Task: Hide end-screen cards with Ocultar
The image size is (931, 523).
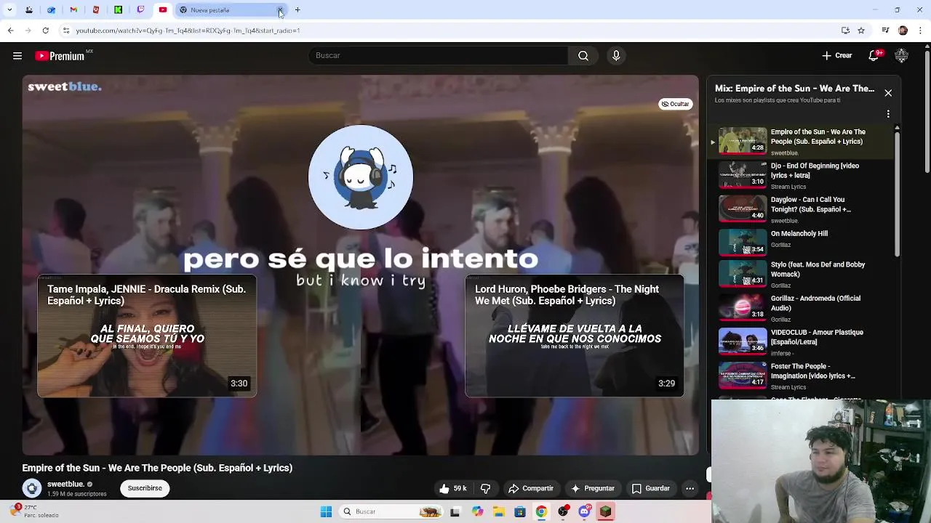Action: 676,104
